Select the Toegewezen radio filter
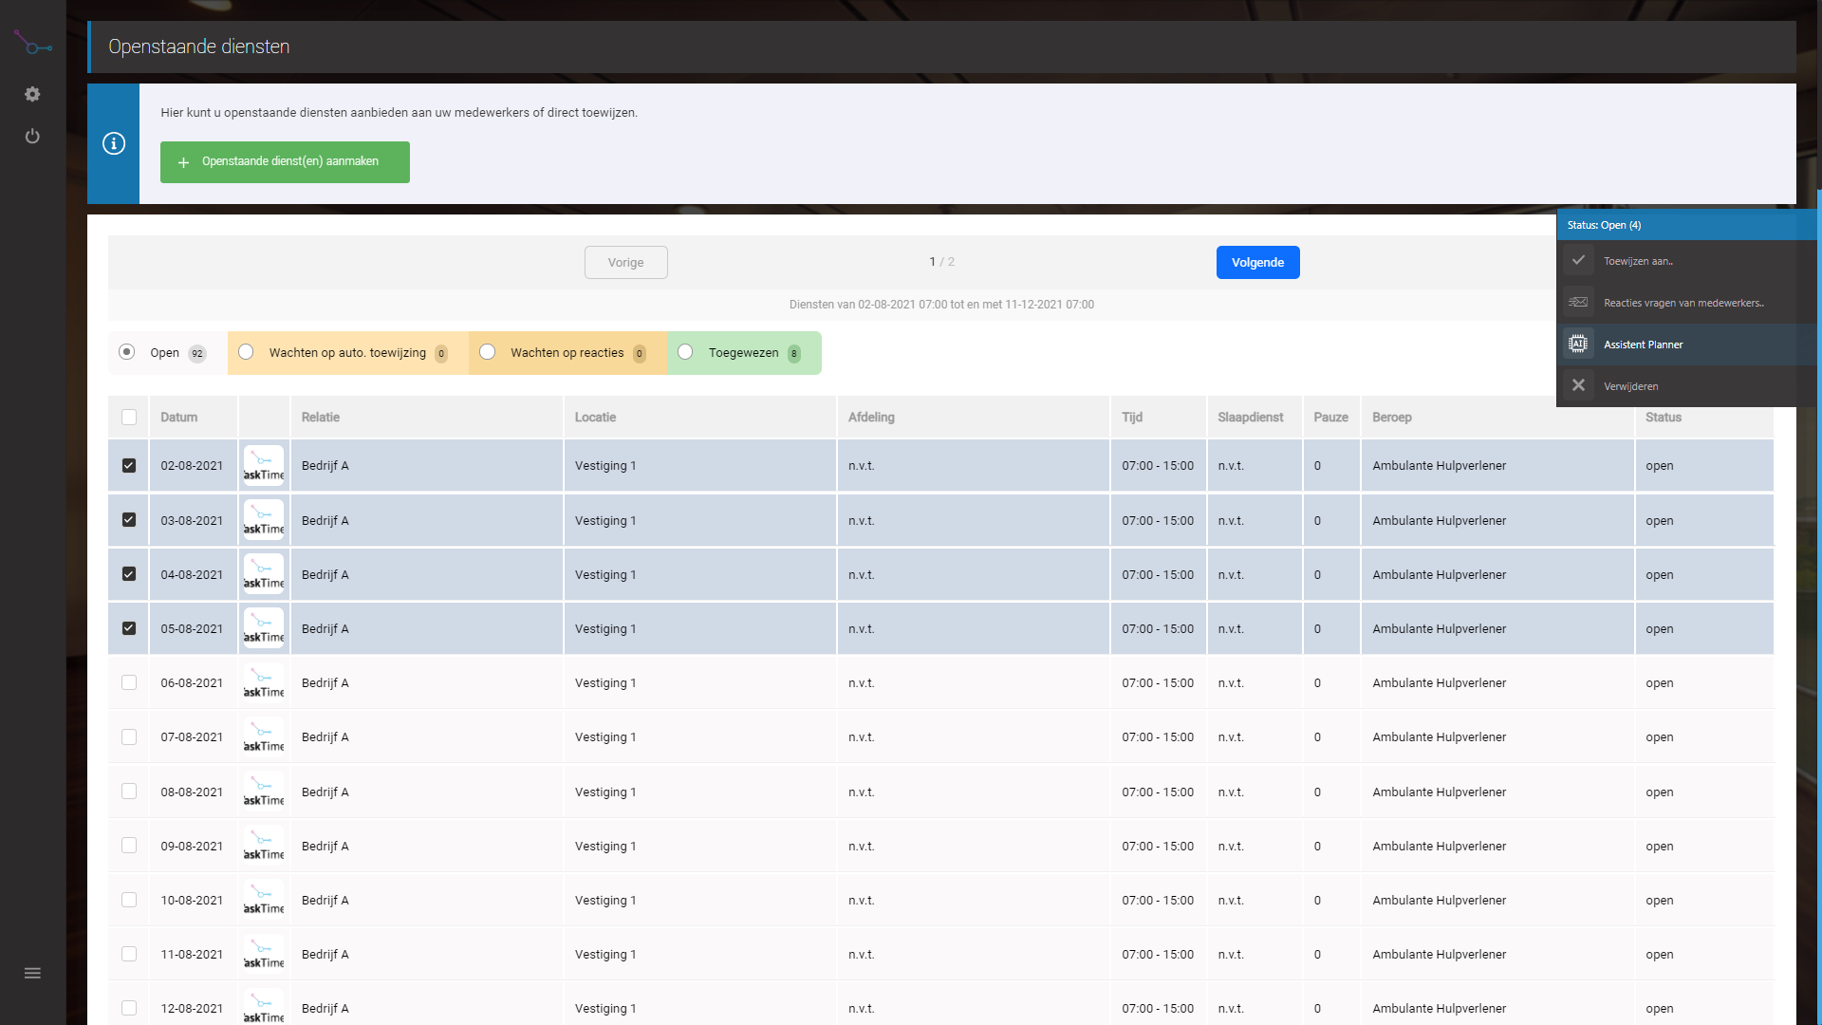This screenshot has height=1025, width=1822. coord(686,352)
